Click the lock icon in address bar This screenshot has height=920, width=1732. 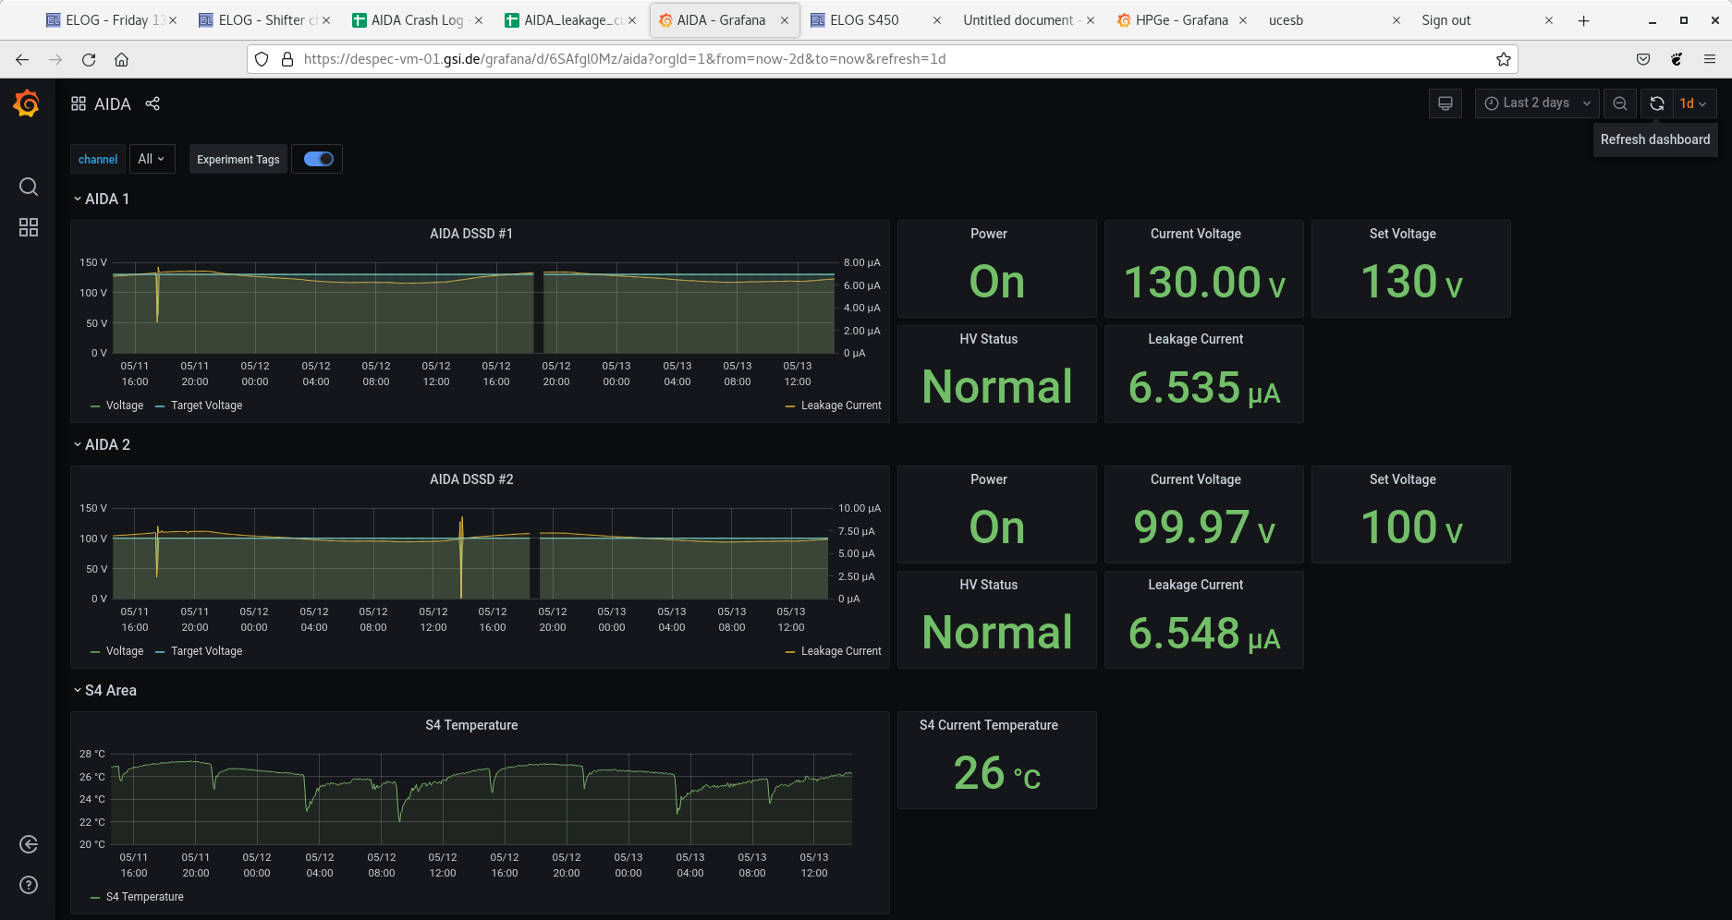[x=287, y=59]
